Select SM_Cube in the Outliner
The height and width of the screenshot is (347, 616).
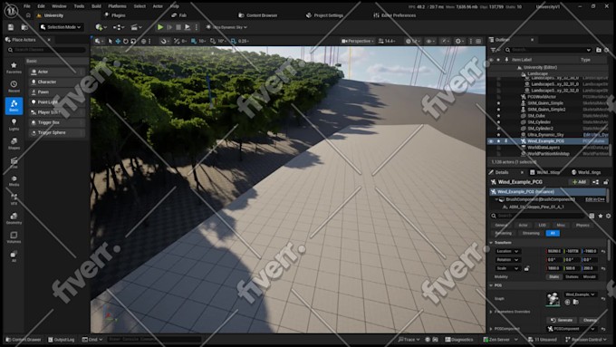click(x=536, y=116)
